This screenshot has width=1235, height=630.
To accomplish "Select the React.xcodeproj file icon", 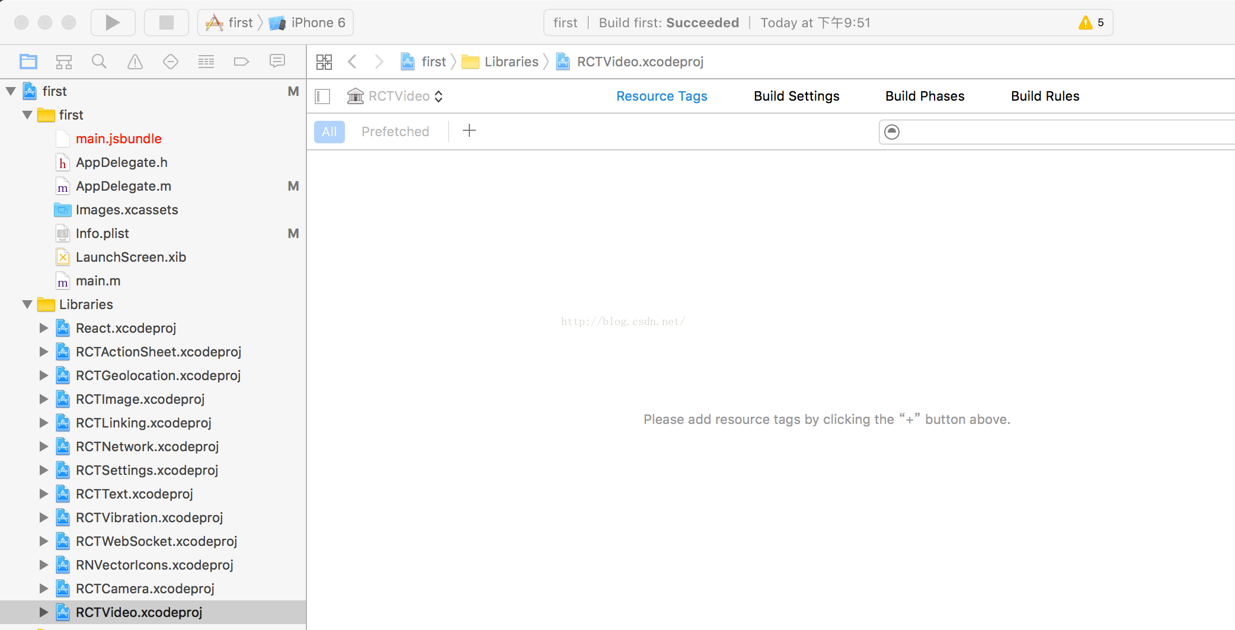I will pyautogui.click(x=63, y=328).
